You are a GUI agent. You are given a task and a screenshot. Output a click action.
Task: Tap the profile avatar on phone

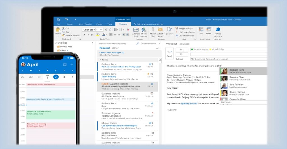point(23,64)
